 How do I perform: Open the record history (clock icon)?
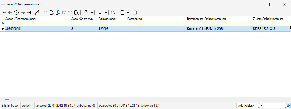(16, 13)
